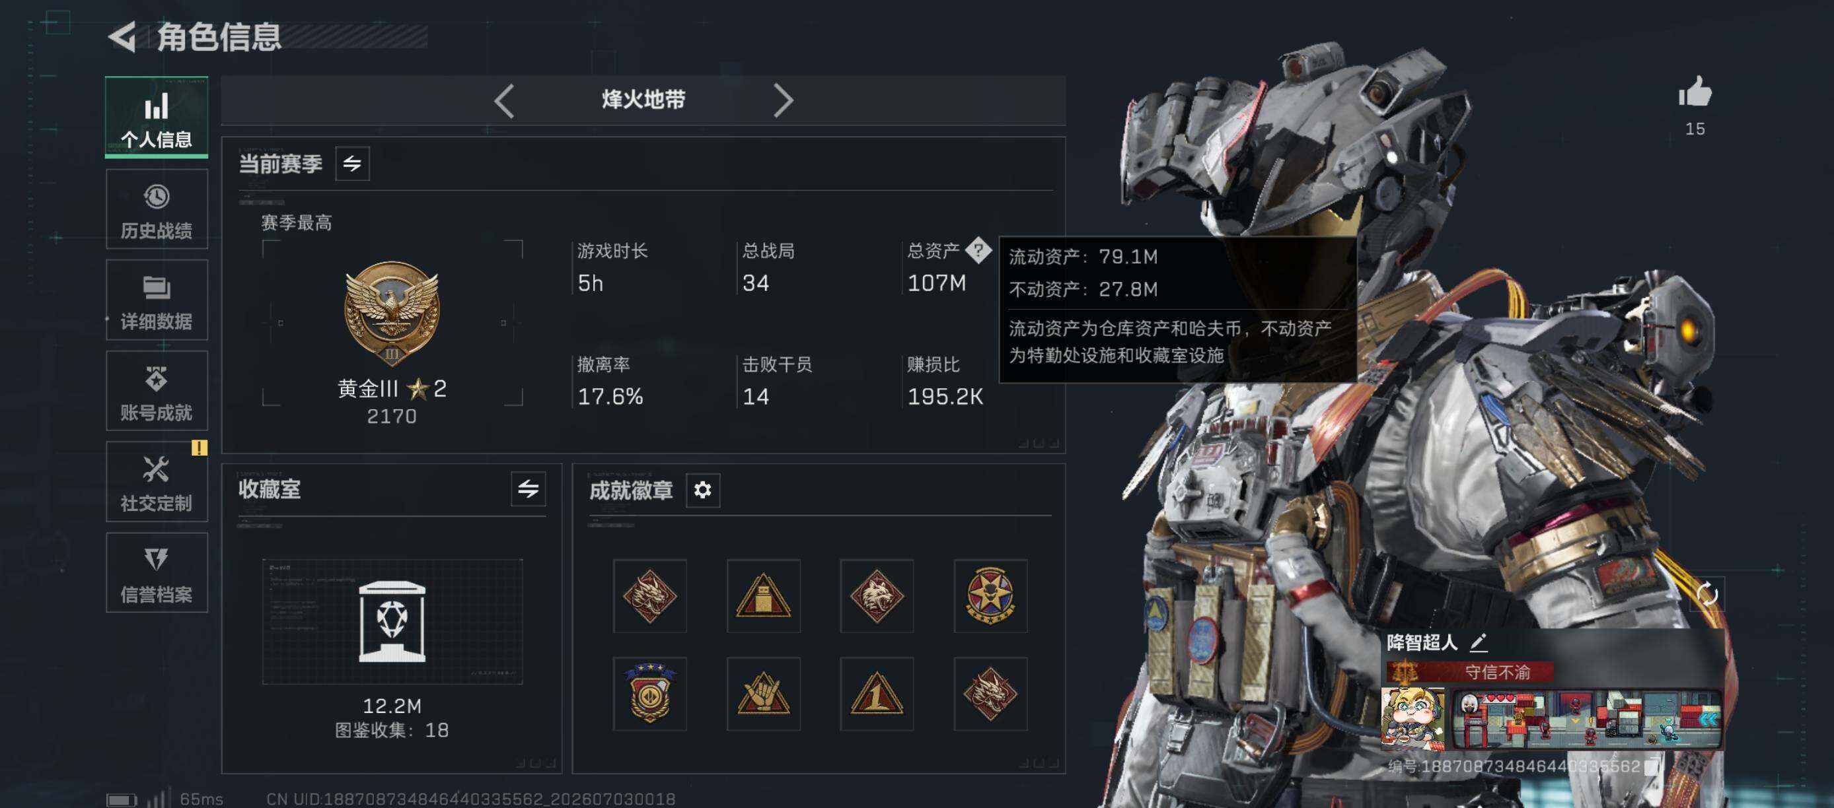This screenshot has width=1834, height=808.
Task: Toggle the 当前赛季 season swap button
Action: pyautogui.click(x=352, y=164)
